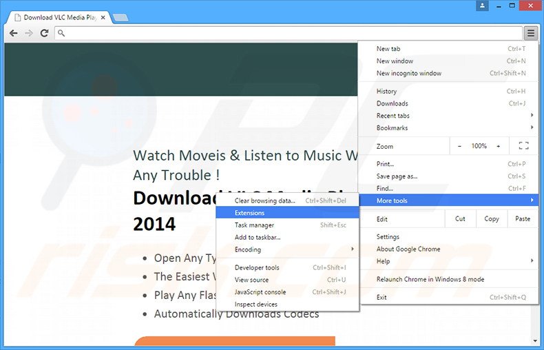The height and width of the screenshot is (350, 544).
Task: Choose New window from menu
Action: click(448, 61)
